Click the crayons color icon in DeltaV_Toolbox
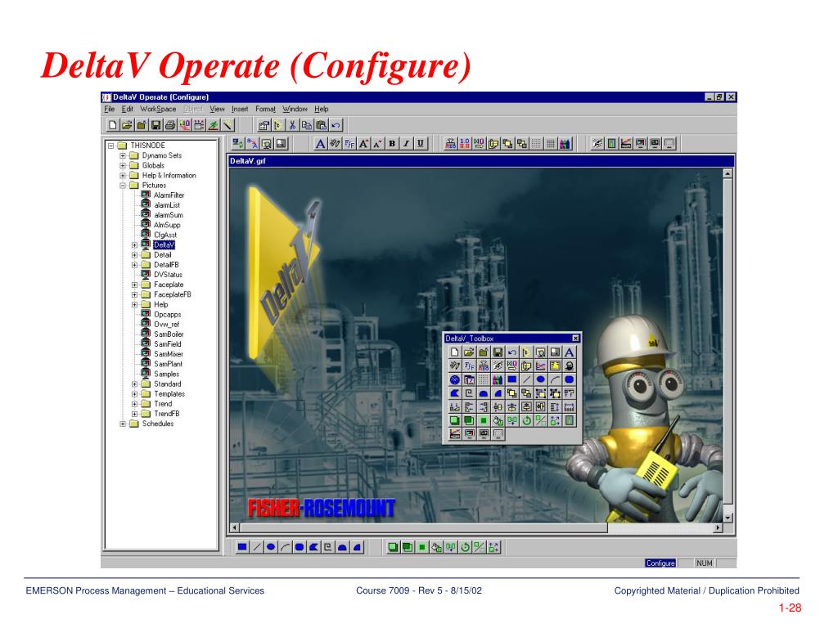This screenshot has height=628, width=838. [498, 379]
